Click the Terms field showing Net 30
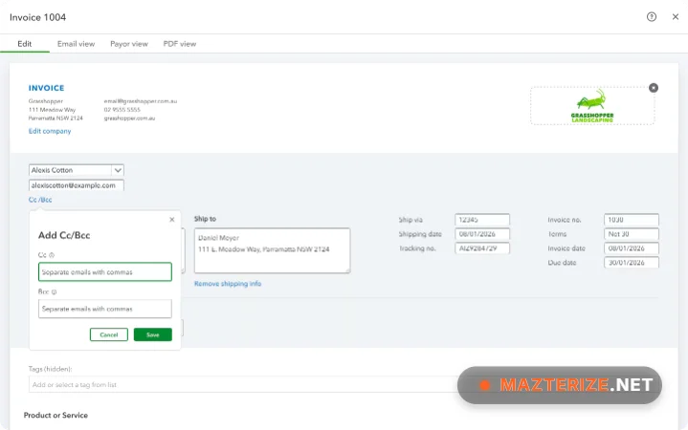This screenshot has width=688, height=430. (632, 234)
